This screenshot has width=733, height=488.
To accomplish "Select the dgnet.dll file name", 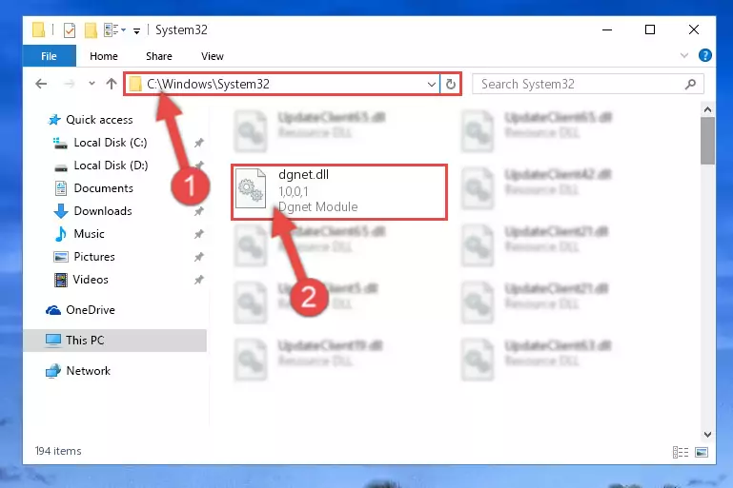I will (x=303, y=174).
